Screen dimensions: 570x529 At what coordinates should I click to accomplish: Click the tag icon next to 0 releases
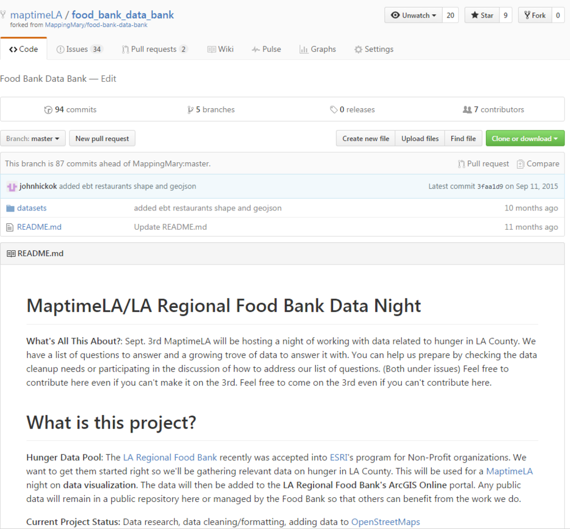pyautogui.click(x=334, y=110)
